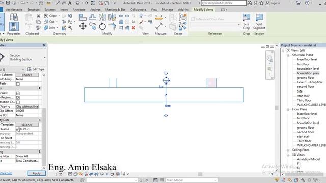Screen dimensions: 326x183
Task: Click the View Template <None> button
Action: pyautogui.click(x=27, y=125)
